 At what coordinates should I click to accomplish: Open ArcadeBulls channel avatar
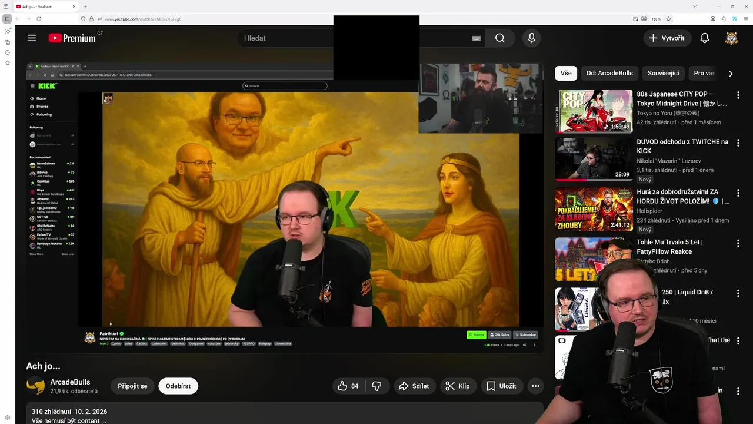pyautogui.click(x=35, y=386)
